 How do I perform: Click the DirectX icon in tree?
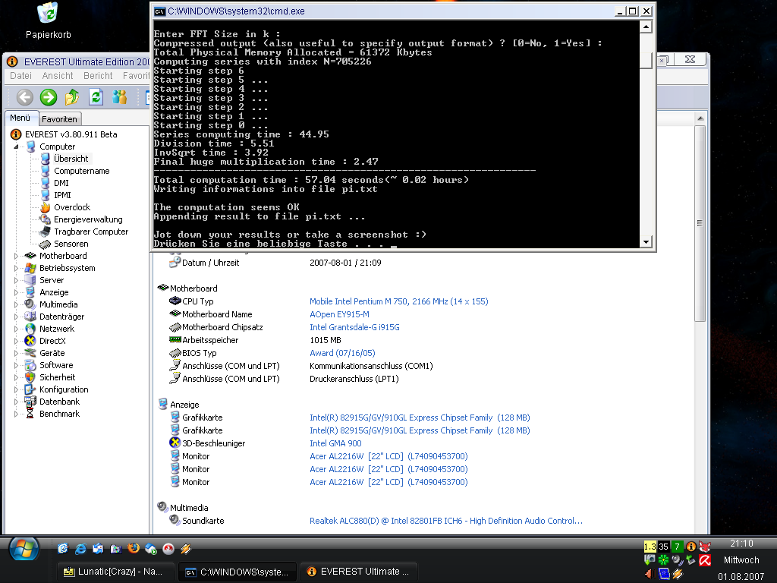30,341
